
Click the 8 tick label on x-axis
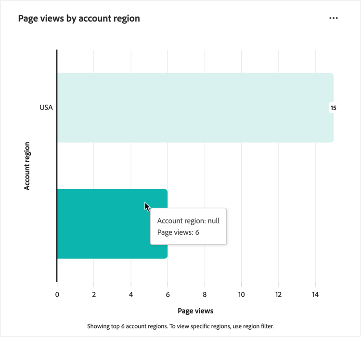click(x=205, y=294)
